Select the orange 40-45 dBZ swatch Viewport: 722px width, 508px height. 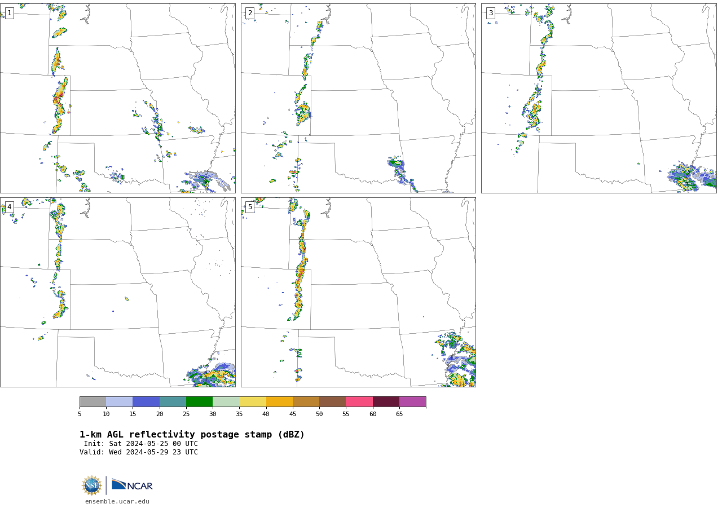pos(279,402)
